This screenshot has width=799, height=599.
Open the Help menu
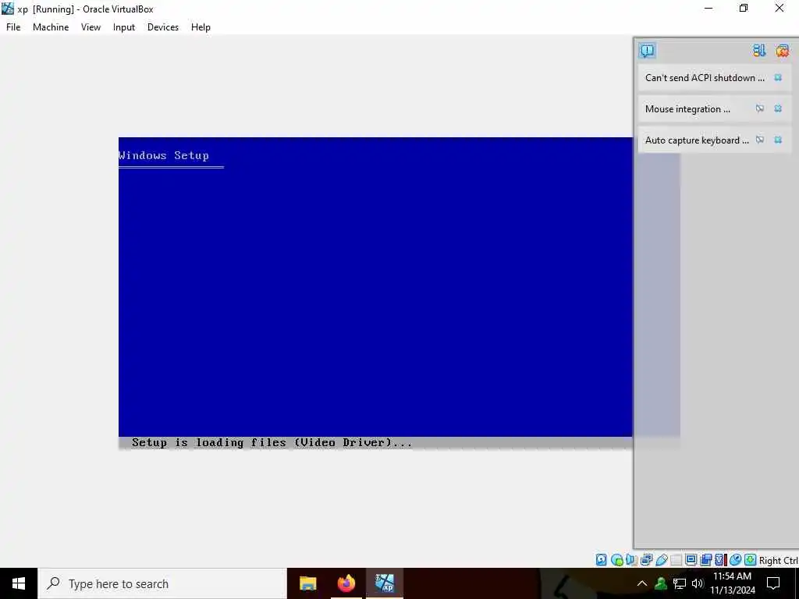(x=201, y=27)
